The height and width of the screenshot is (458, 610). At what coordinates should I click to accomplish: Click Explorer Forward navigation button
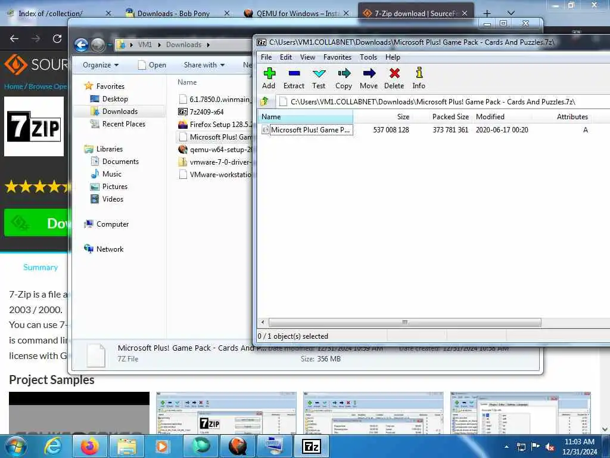pyautogui.click(x=98, y=45)
